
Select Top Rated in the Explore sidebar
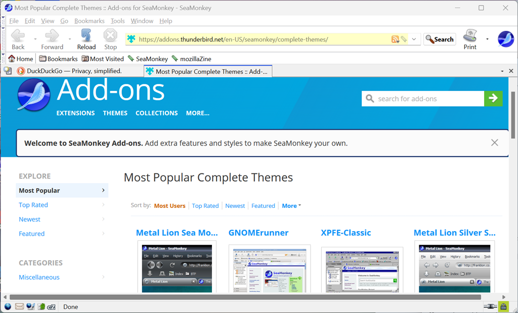(x=62, y=205)
